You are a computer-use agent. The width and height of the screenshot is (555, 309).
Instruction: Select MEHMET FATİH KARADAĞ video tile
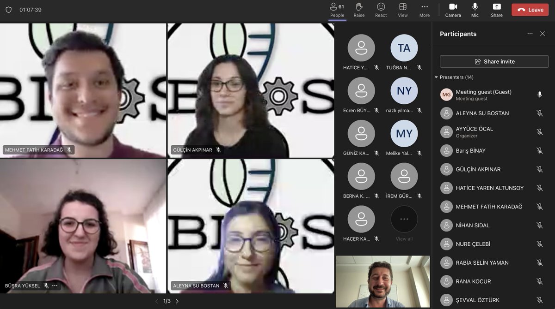click(x=83, y=90)
